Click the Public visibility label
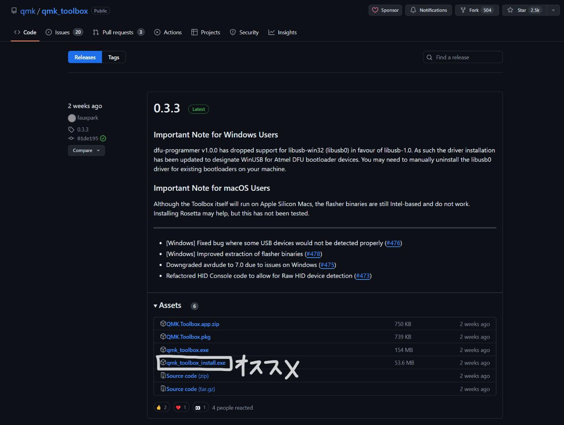Image resolution: width=564 pixels, height=425 pixels. 101,11
